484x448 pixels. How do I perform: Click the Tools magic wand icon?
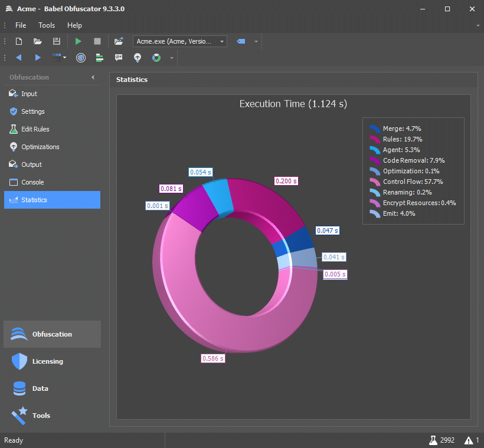(x=19, y=416)
